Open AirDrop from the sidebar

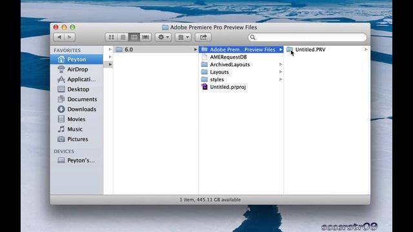pyautogui.click(x=77, y=69)
